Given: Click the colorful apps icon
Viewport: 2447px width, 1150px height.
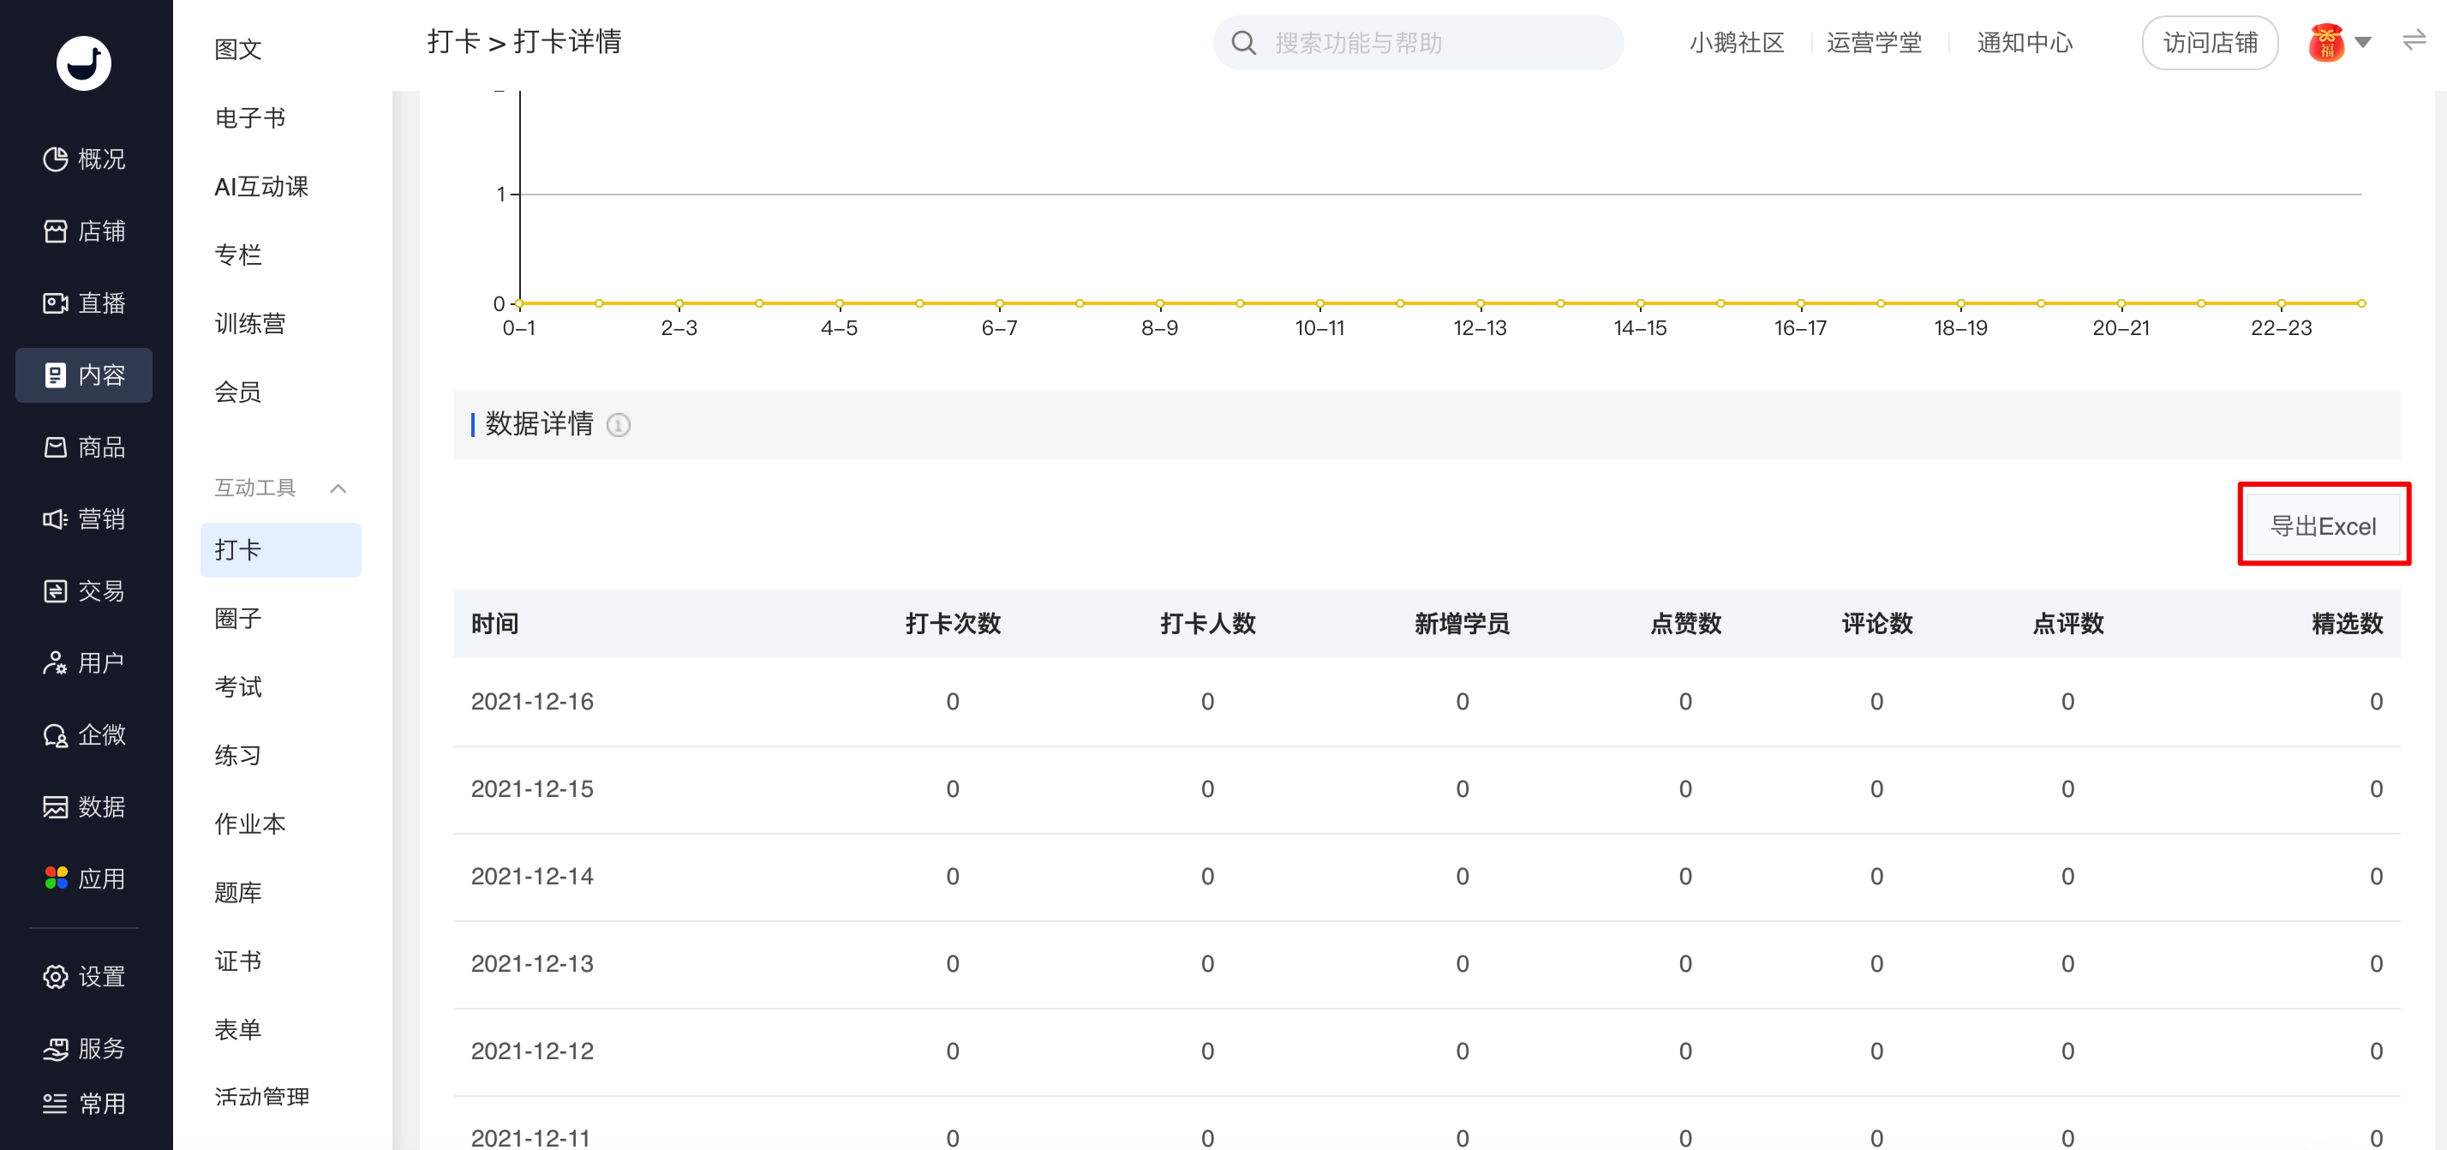Looking at the screenshot, I should pos(55,878).
